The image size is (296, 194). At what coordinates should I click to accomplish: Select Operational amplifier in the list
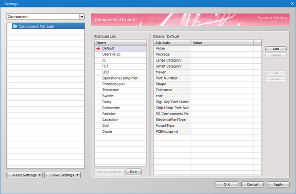(x=120, y=78)
